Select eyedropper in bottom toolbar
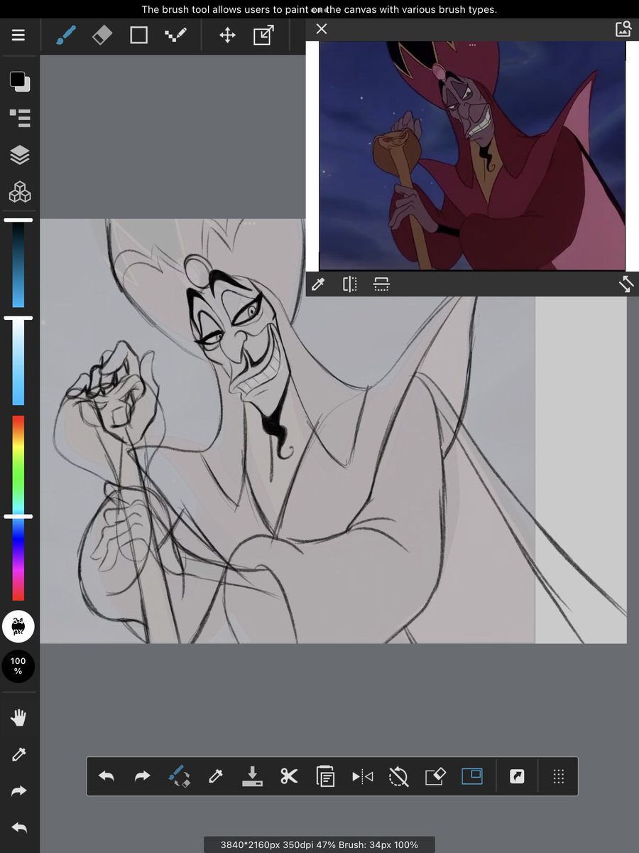Viewport: 639px width, 853px height. (216, 776)
